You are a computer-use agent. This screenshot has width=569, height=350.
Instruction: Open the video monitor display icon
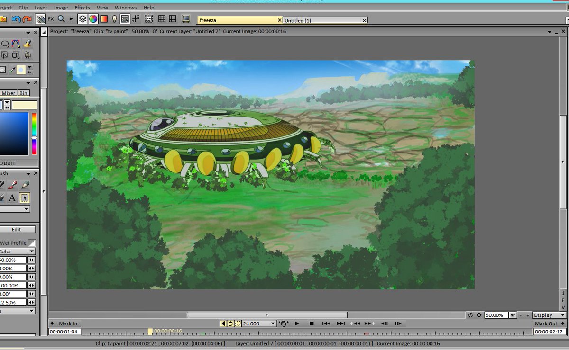pyautogui.click(x=186, y=19)
